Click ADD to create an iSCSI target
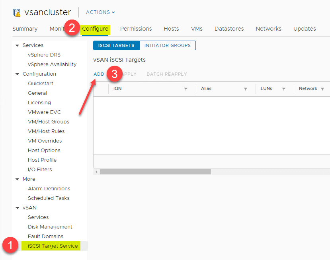330x260 pixels. pyautogui.click(x=99, y=74)
